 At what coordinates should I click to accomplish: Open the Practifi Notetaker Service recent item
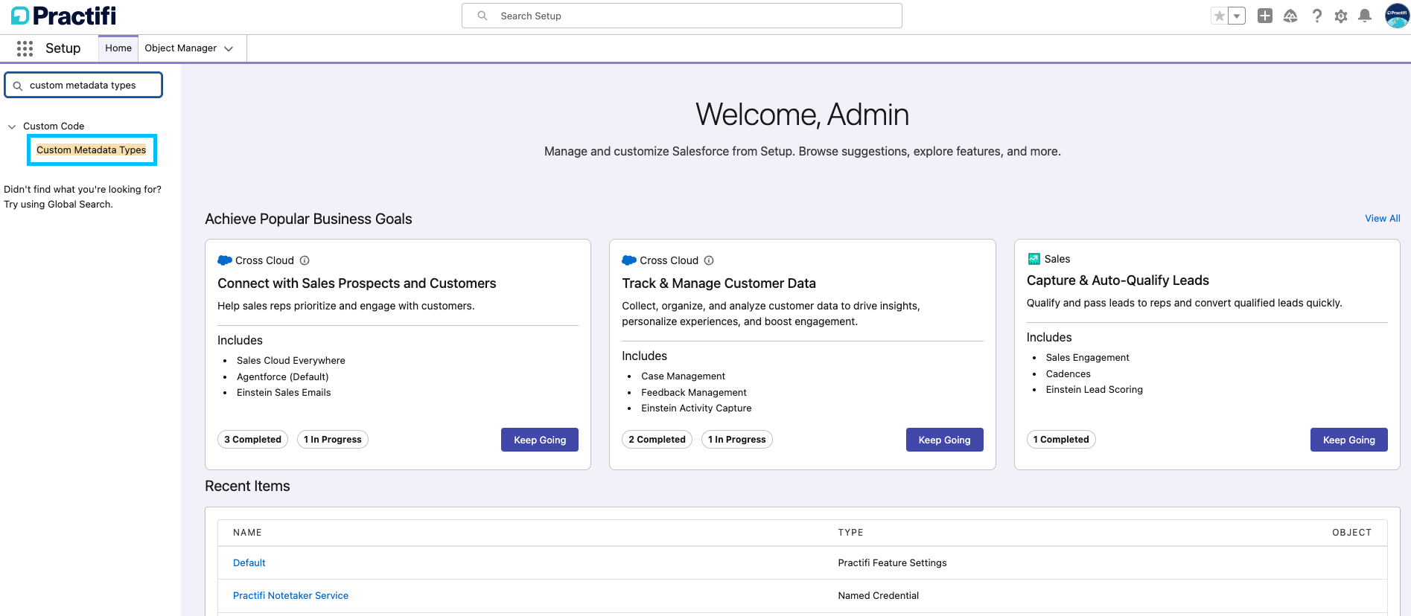click(x=290, y=596)
